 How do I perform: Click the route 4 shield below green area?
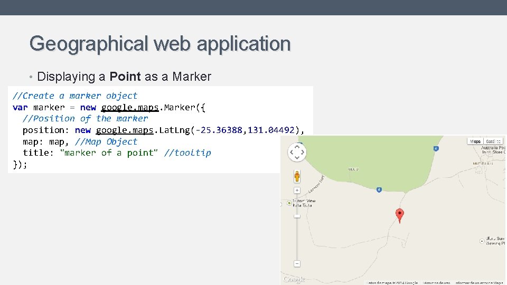(x=379, y=189)
